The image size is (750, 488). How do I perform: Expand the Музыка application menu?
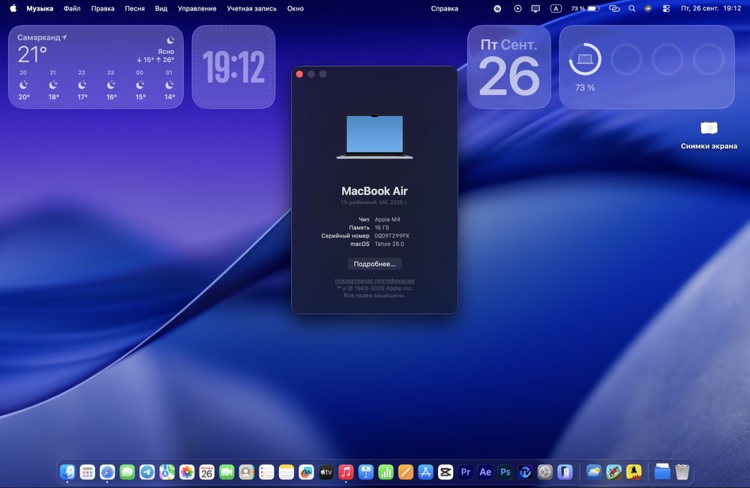pos(40,8)
